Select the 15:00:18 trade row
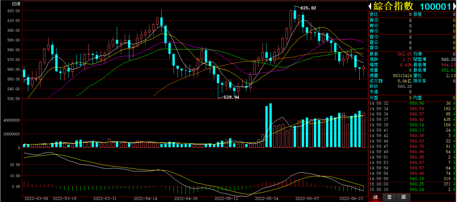This screenshot has width=457, height=202. (x=413, y=189)
